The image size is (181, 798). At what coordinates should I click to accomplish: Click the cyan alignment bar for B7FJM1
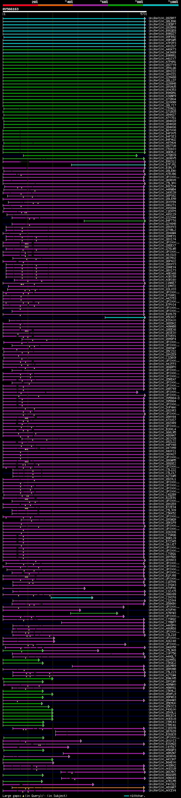tap(108, 165)
